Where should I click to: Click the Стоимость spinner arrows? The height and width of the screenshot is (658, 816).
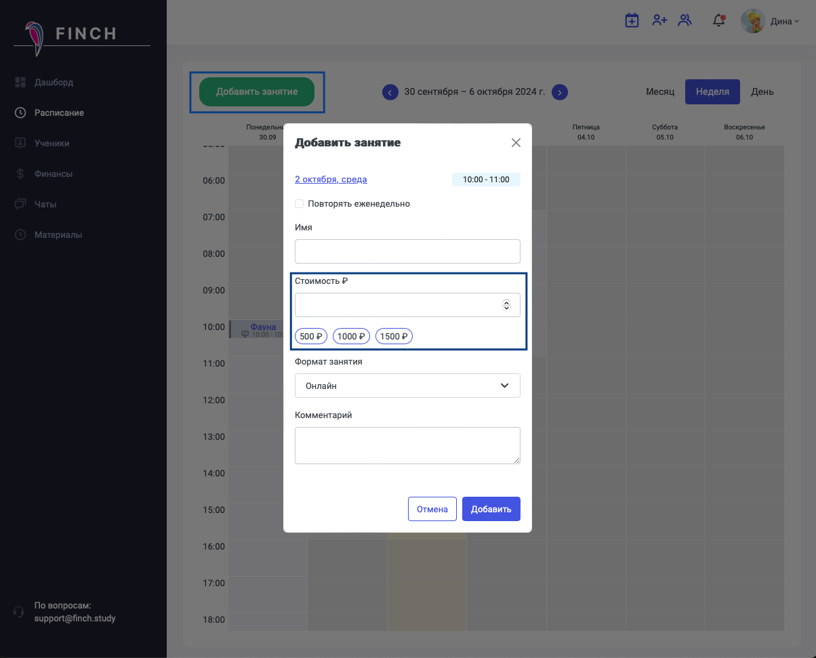pos(506,305)
